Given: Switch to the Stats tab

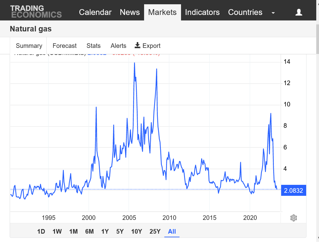Looking at the screenshot, I should coord(93,46).
